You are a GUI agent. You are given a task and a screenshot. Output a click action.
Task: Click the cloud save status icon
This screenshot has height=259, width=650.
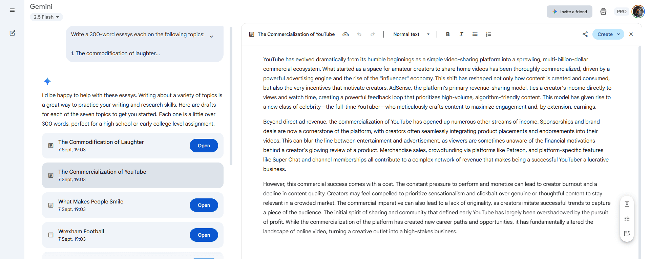point(345,34)
